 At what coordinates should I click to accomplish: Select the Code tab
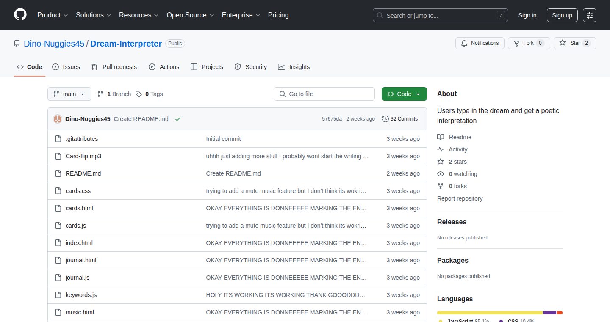[30, 67]
